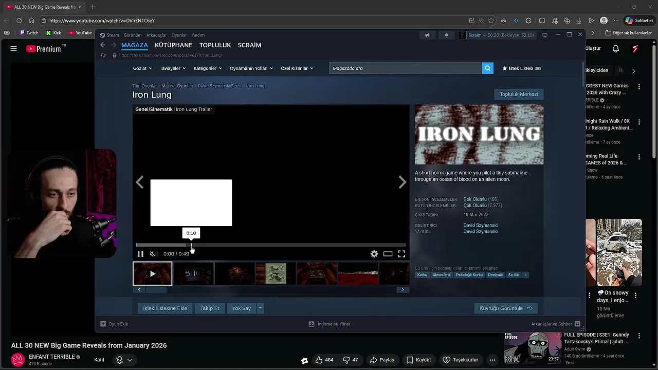Reload the Steam store page
Image resolution: width=658 pixels, height=370 pixels.
pyautogui.click(x=103, y=55)
